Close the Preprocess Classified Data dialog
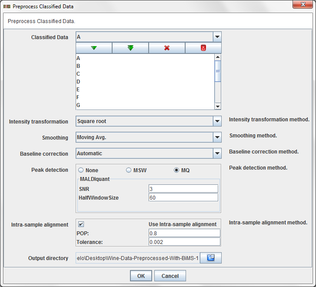The width and height of the screenshot is (316, 287). (303, 4)
